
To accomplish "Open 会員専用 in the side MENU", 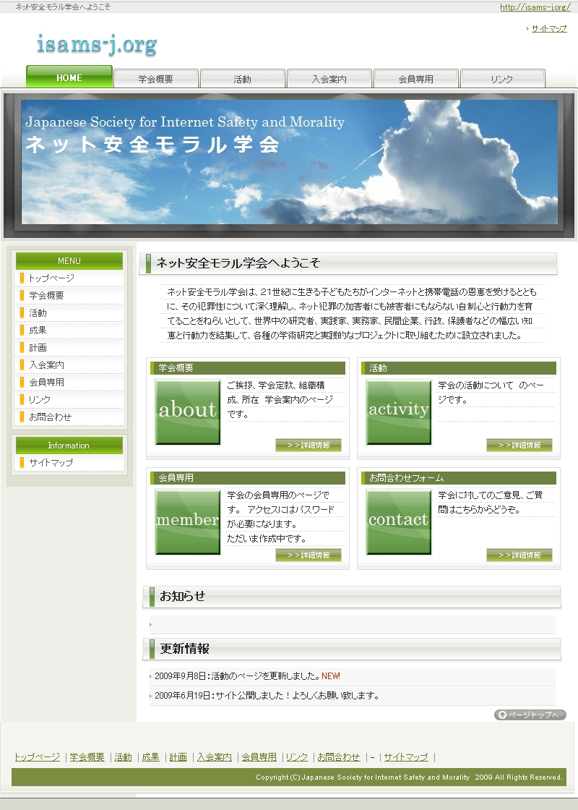I will click(x=69, y=383).
